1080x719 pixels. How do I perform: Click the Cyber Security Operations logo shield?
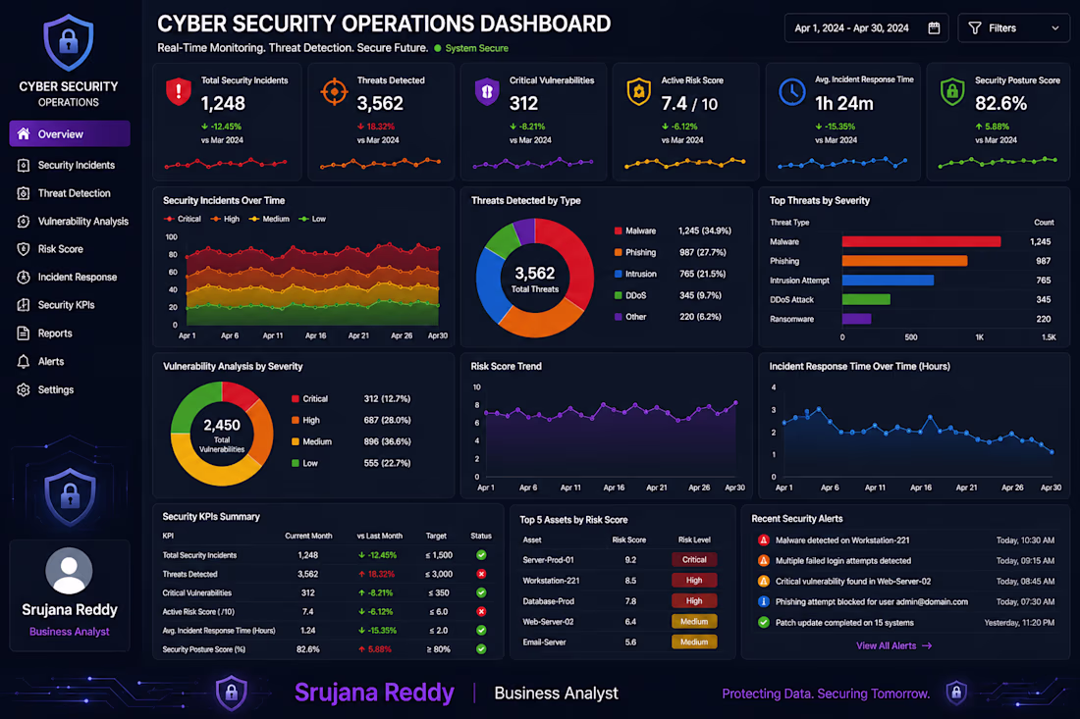pos(68,42)
